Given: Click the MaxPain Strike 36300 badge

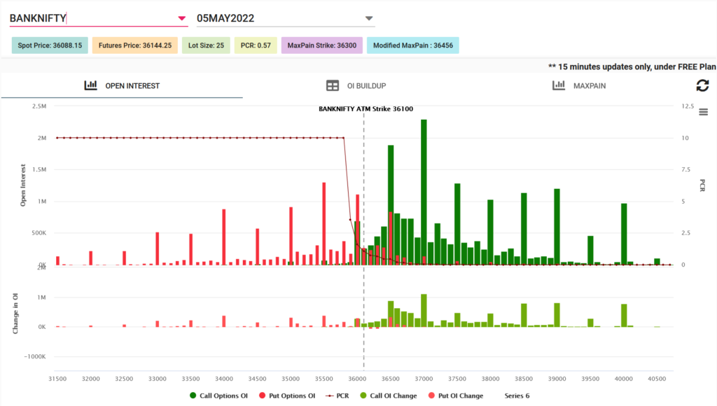Looking at the screenshot, I should pyautogui.click(x=322, y=45).
